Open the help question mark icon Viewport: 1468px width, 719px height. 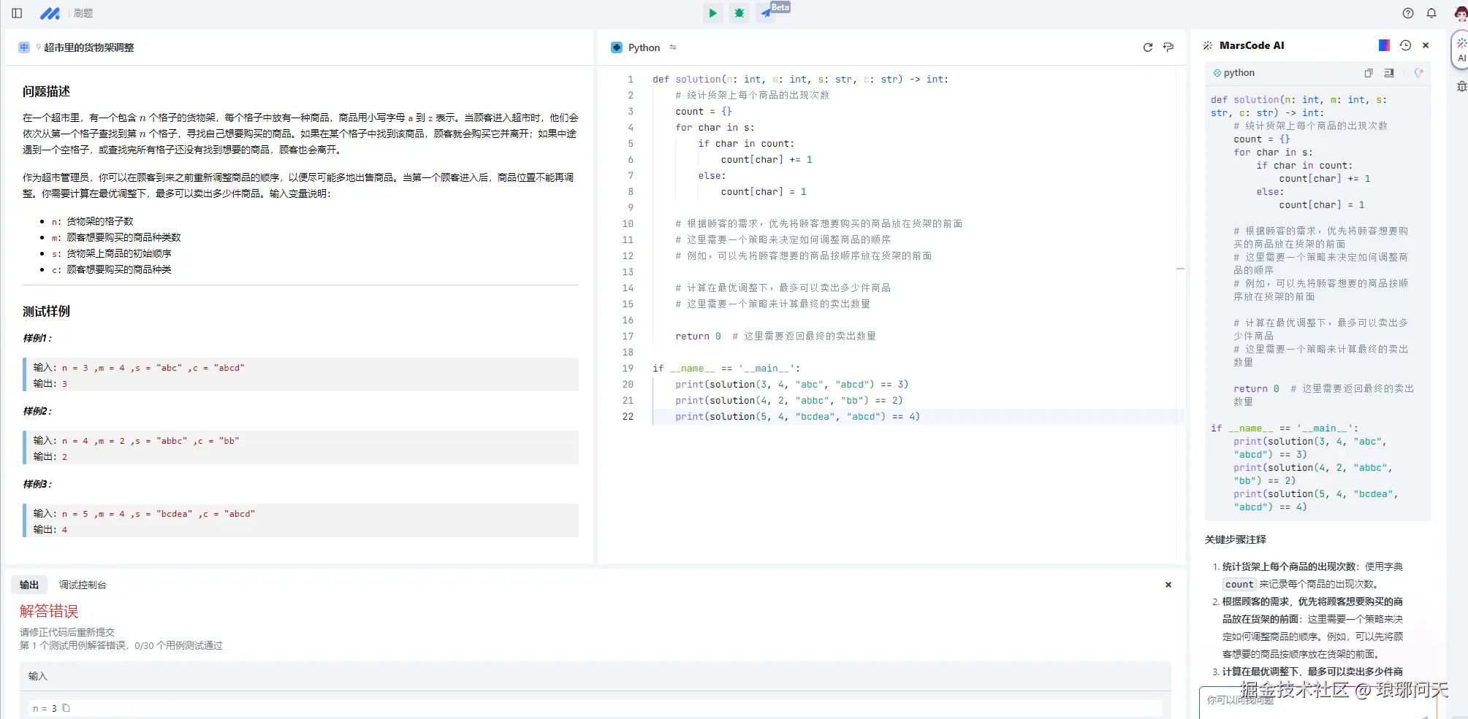1408,13
